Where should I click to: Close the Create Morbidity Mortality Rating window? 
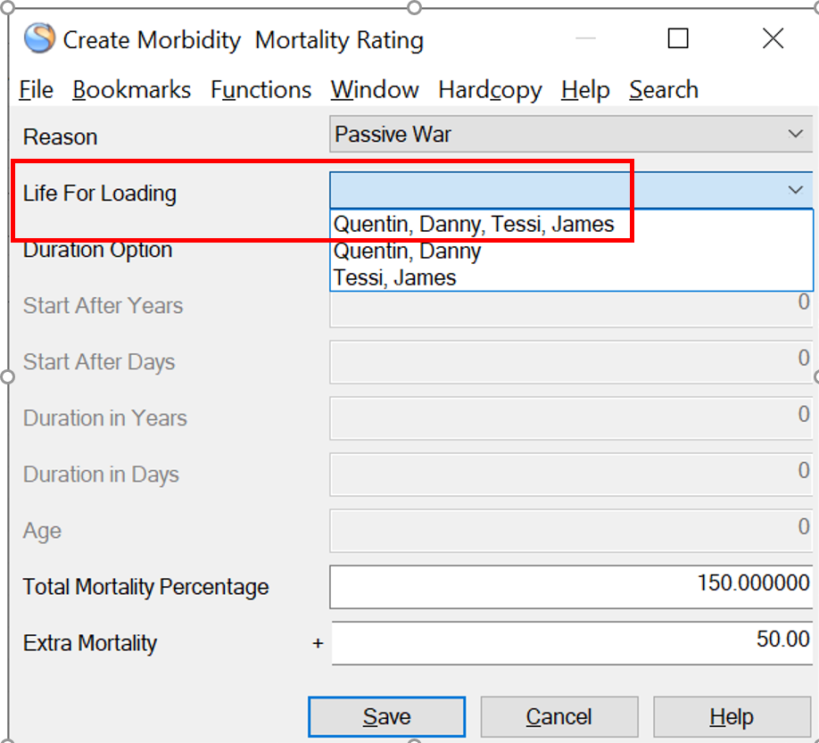(x=773, y=38)
